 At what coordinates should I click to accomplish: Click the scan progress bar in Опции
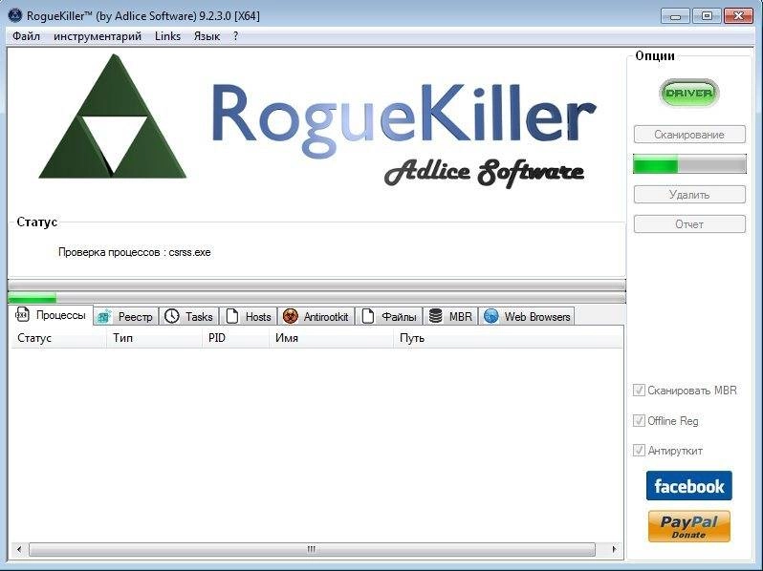coord(689,164)
